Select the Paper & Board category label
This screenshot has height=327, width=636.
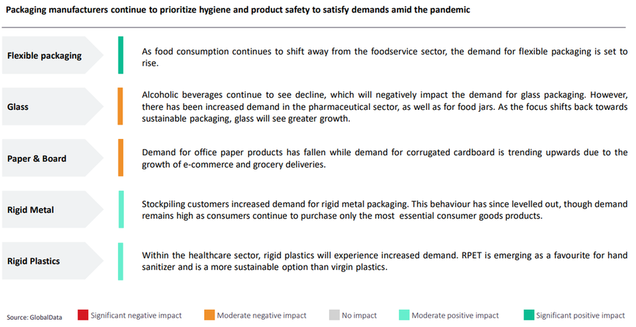(36, 158)
